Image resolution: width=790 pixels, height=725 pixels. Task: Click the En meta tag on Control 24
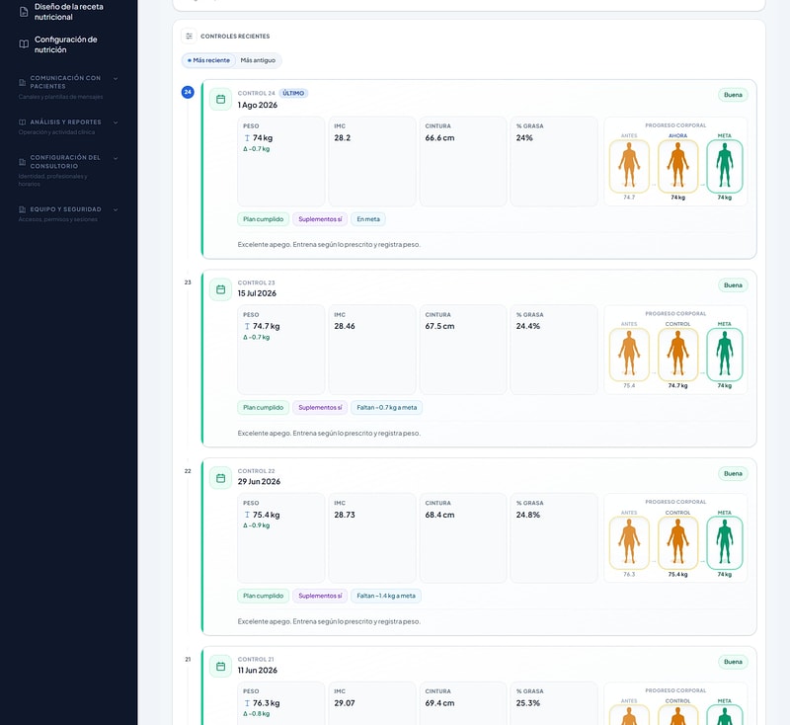click(x=368, y=219)
